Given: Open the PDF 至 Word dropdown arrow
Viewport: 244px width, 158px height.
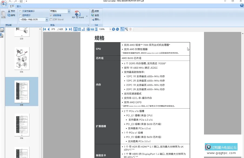Looking at the screenshot, I should click(x=87, y=16).
